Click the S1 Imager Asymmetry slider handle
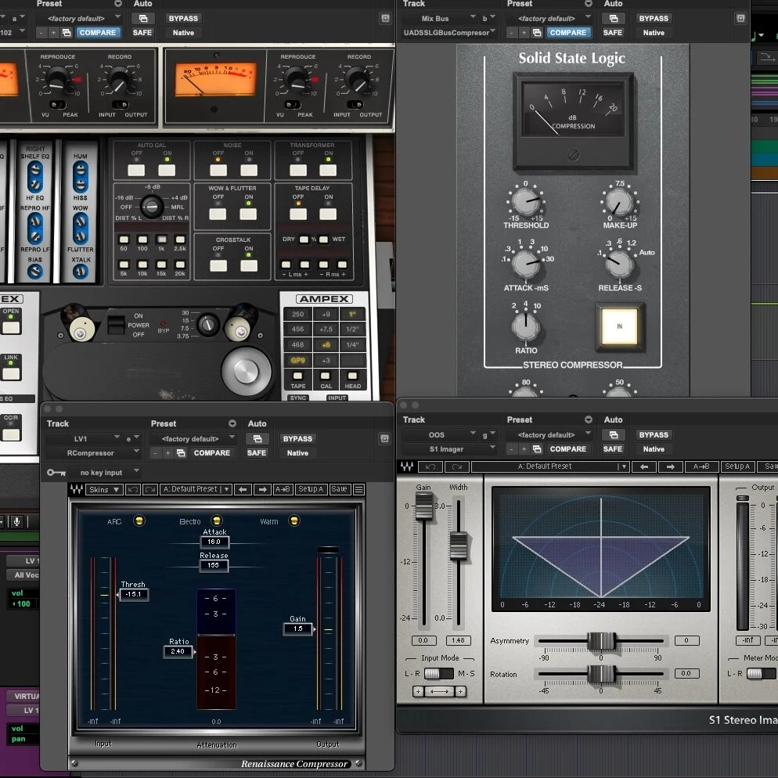 [x=601, y=640]
